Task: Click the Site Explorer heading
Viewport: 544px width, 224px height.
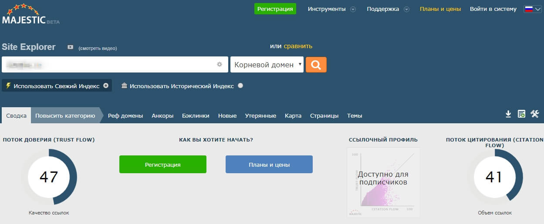Action: (x=29, y=47)
